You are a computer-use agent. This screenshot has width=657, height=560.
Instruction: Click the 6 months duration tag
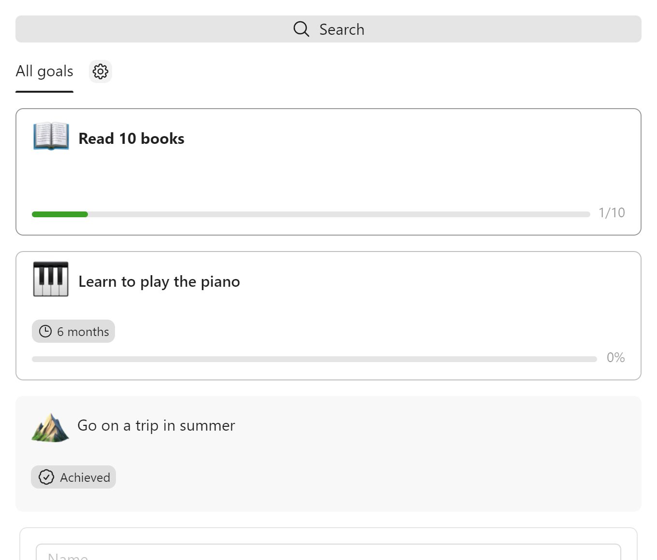(x=73, y=331)
